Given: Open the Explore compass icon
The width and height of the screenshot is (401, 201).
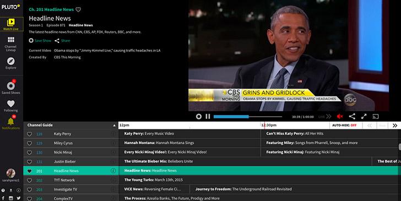Looking at the screenshot, I should pos(11,61).
